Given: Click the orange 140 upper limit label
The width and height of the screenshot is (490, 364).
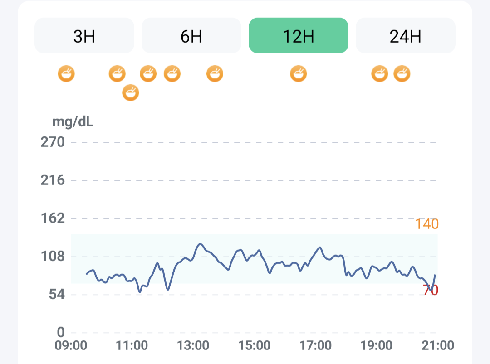Looking at the screenshot, I should click(426, 224).
